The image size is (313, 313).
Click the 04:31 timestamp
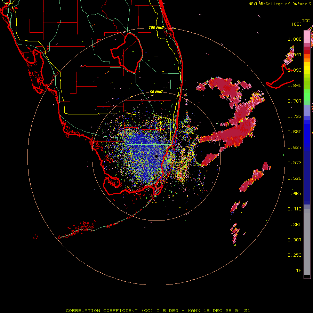tap(242, 311)
